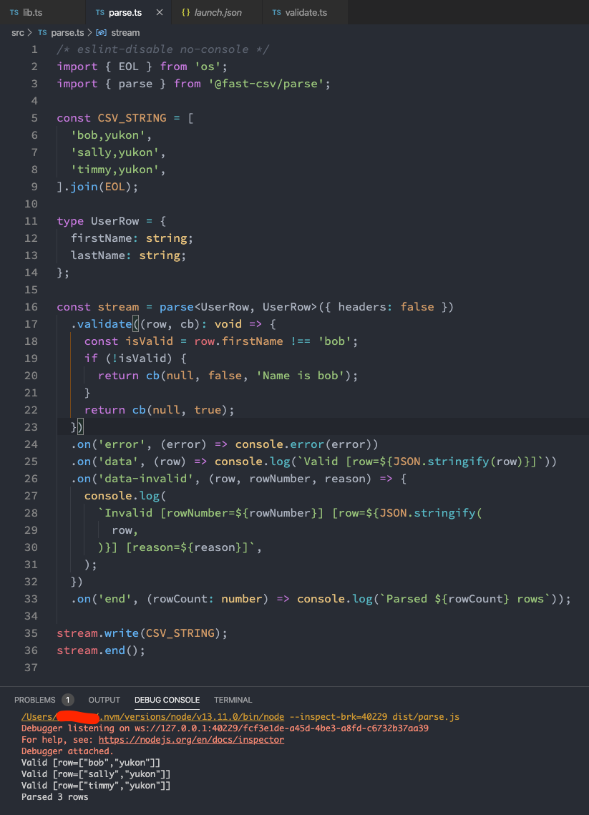This screenshot has width=589, height=815.
Task: Open the TERMINAL panel
Action: (x=232, y=700)
